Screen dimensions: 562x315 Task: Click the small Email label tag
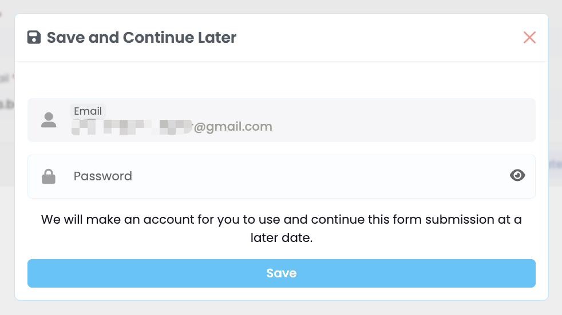point(88,111)
